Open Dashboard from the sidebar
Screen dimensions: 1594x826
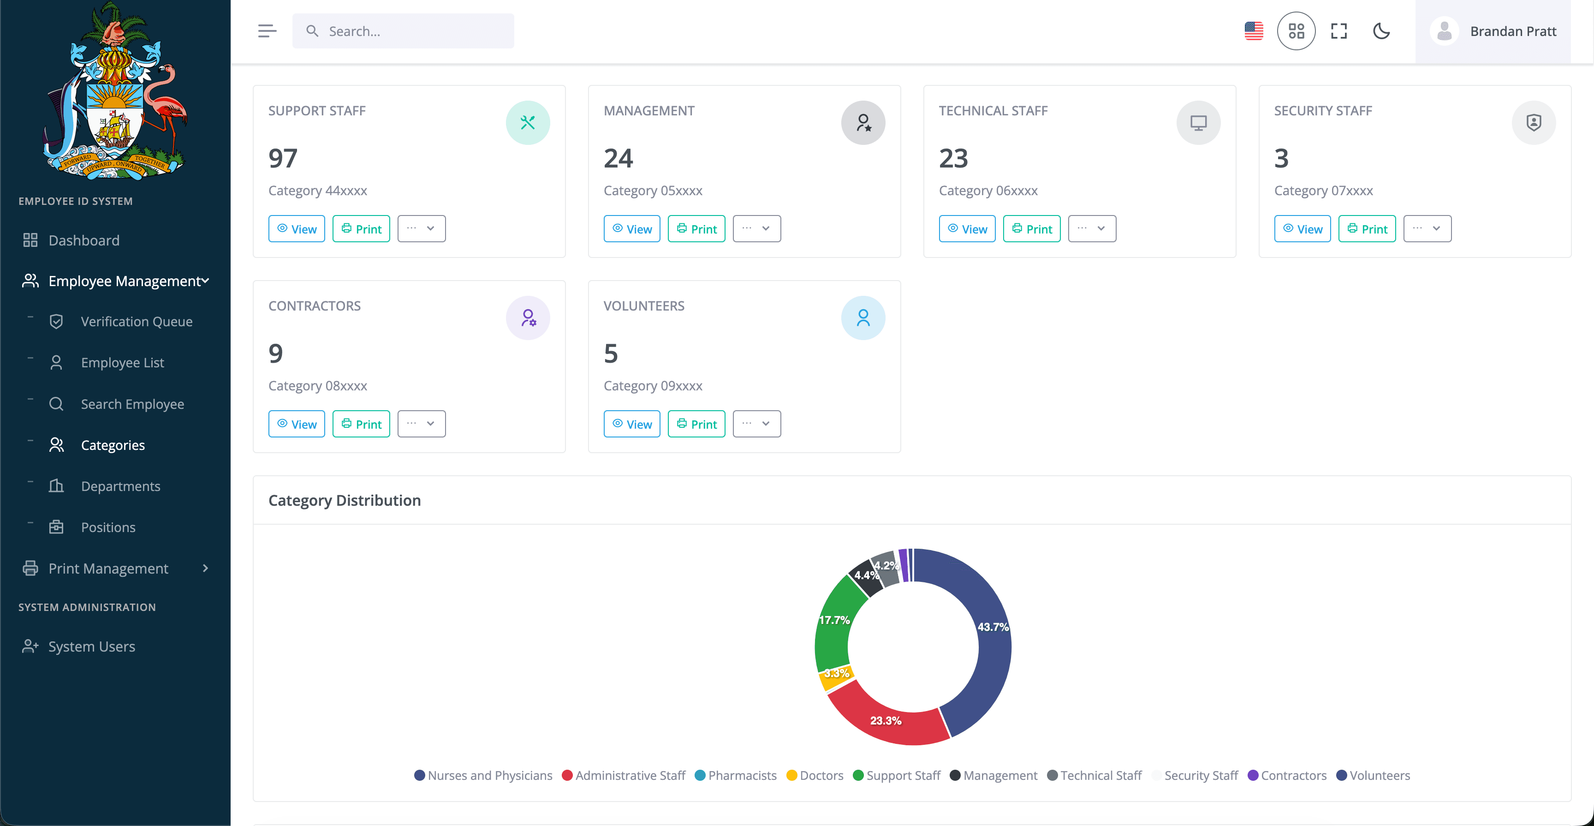coord(84,240)
